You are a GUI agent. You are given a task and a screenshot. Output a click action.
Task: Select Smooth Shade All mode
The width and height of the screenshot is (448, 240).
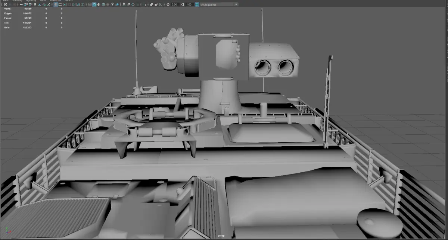point(94,4)
